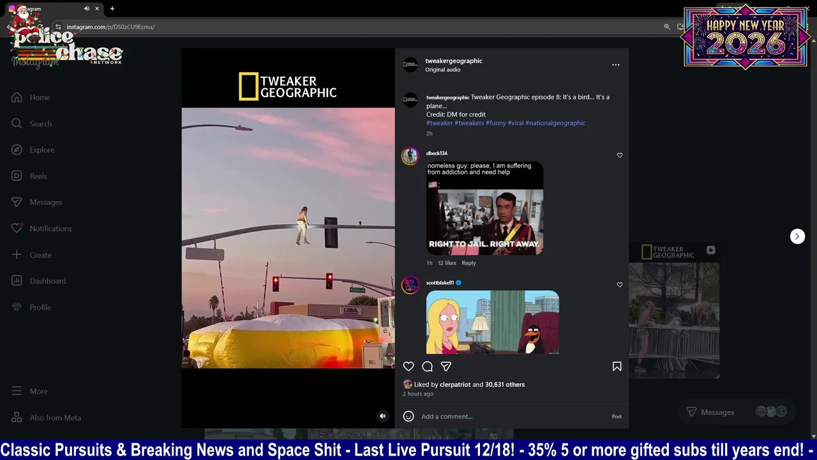817x460 pixels.
Task: Click #funny hashtag
Action: 495,123
